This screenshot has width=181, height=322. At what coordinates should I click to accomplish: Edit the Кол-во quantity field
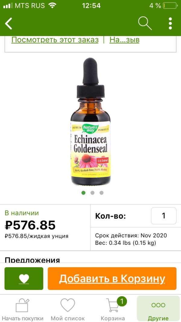pyautogui.click(x=164, y=216)
